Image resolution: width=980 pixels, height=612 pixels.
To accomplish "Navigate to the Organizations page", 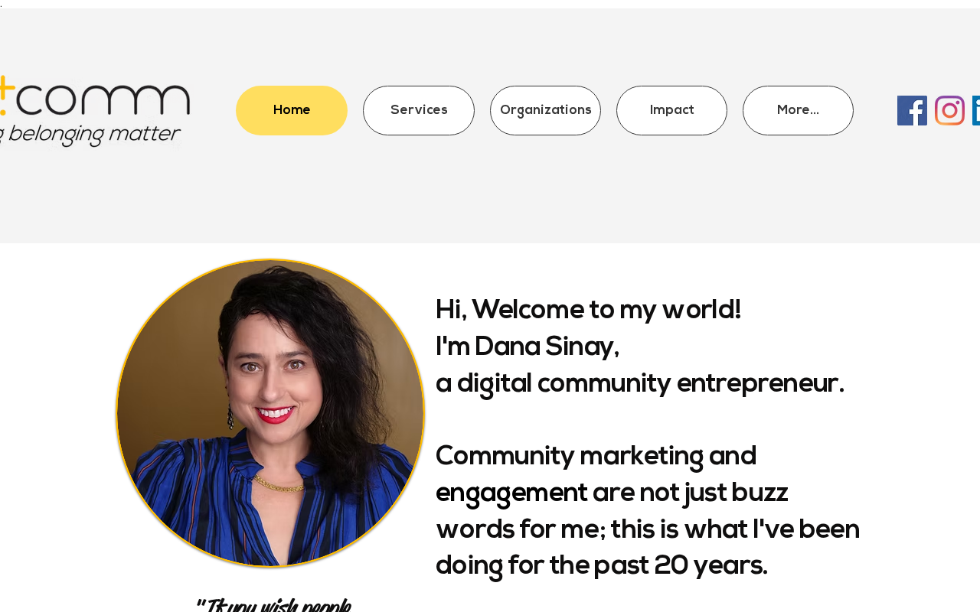I will click(545, 110).
